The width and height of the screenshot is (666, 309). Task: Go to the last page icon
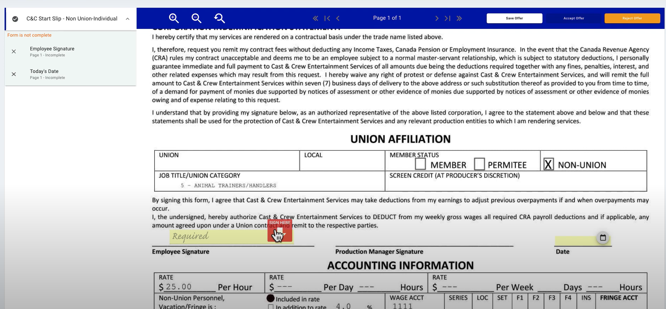448,18
